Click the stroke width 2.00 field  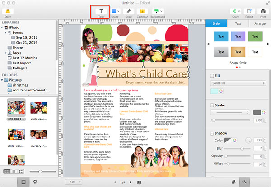[x=258, y=120]
